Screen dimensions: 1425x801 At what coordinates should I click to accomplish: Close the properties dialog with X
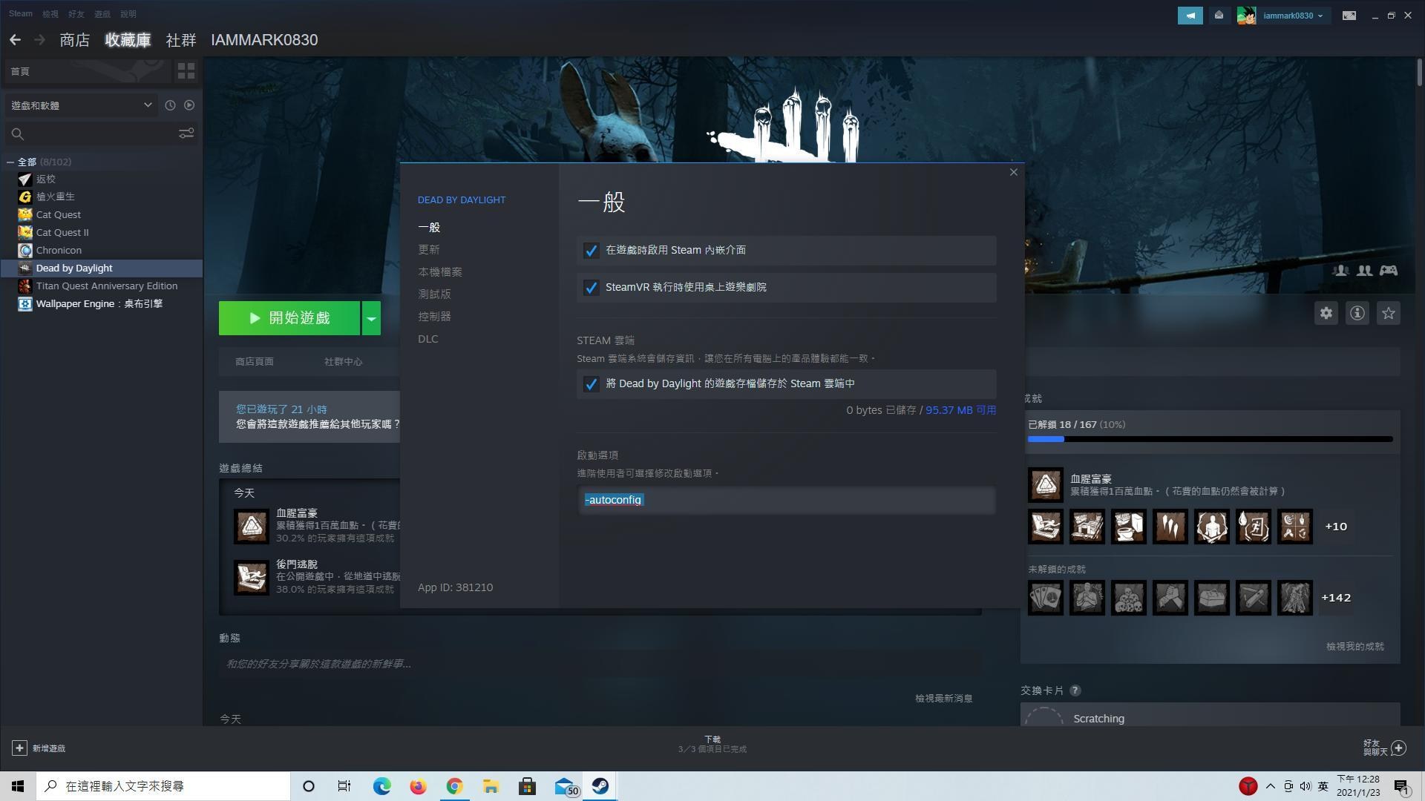[1013, 172]
